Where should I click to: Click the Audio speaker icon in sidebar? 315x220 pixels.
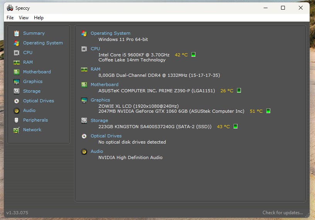17,110
